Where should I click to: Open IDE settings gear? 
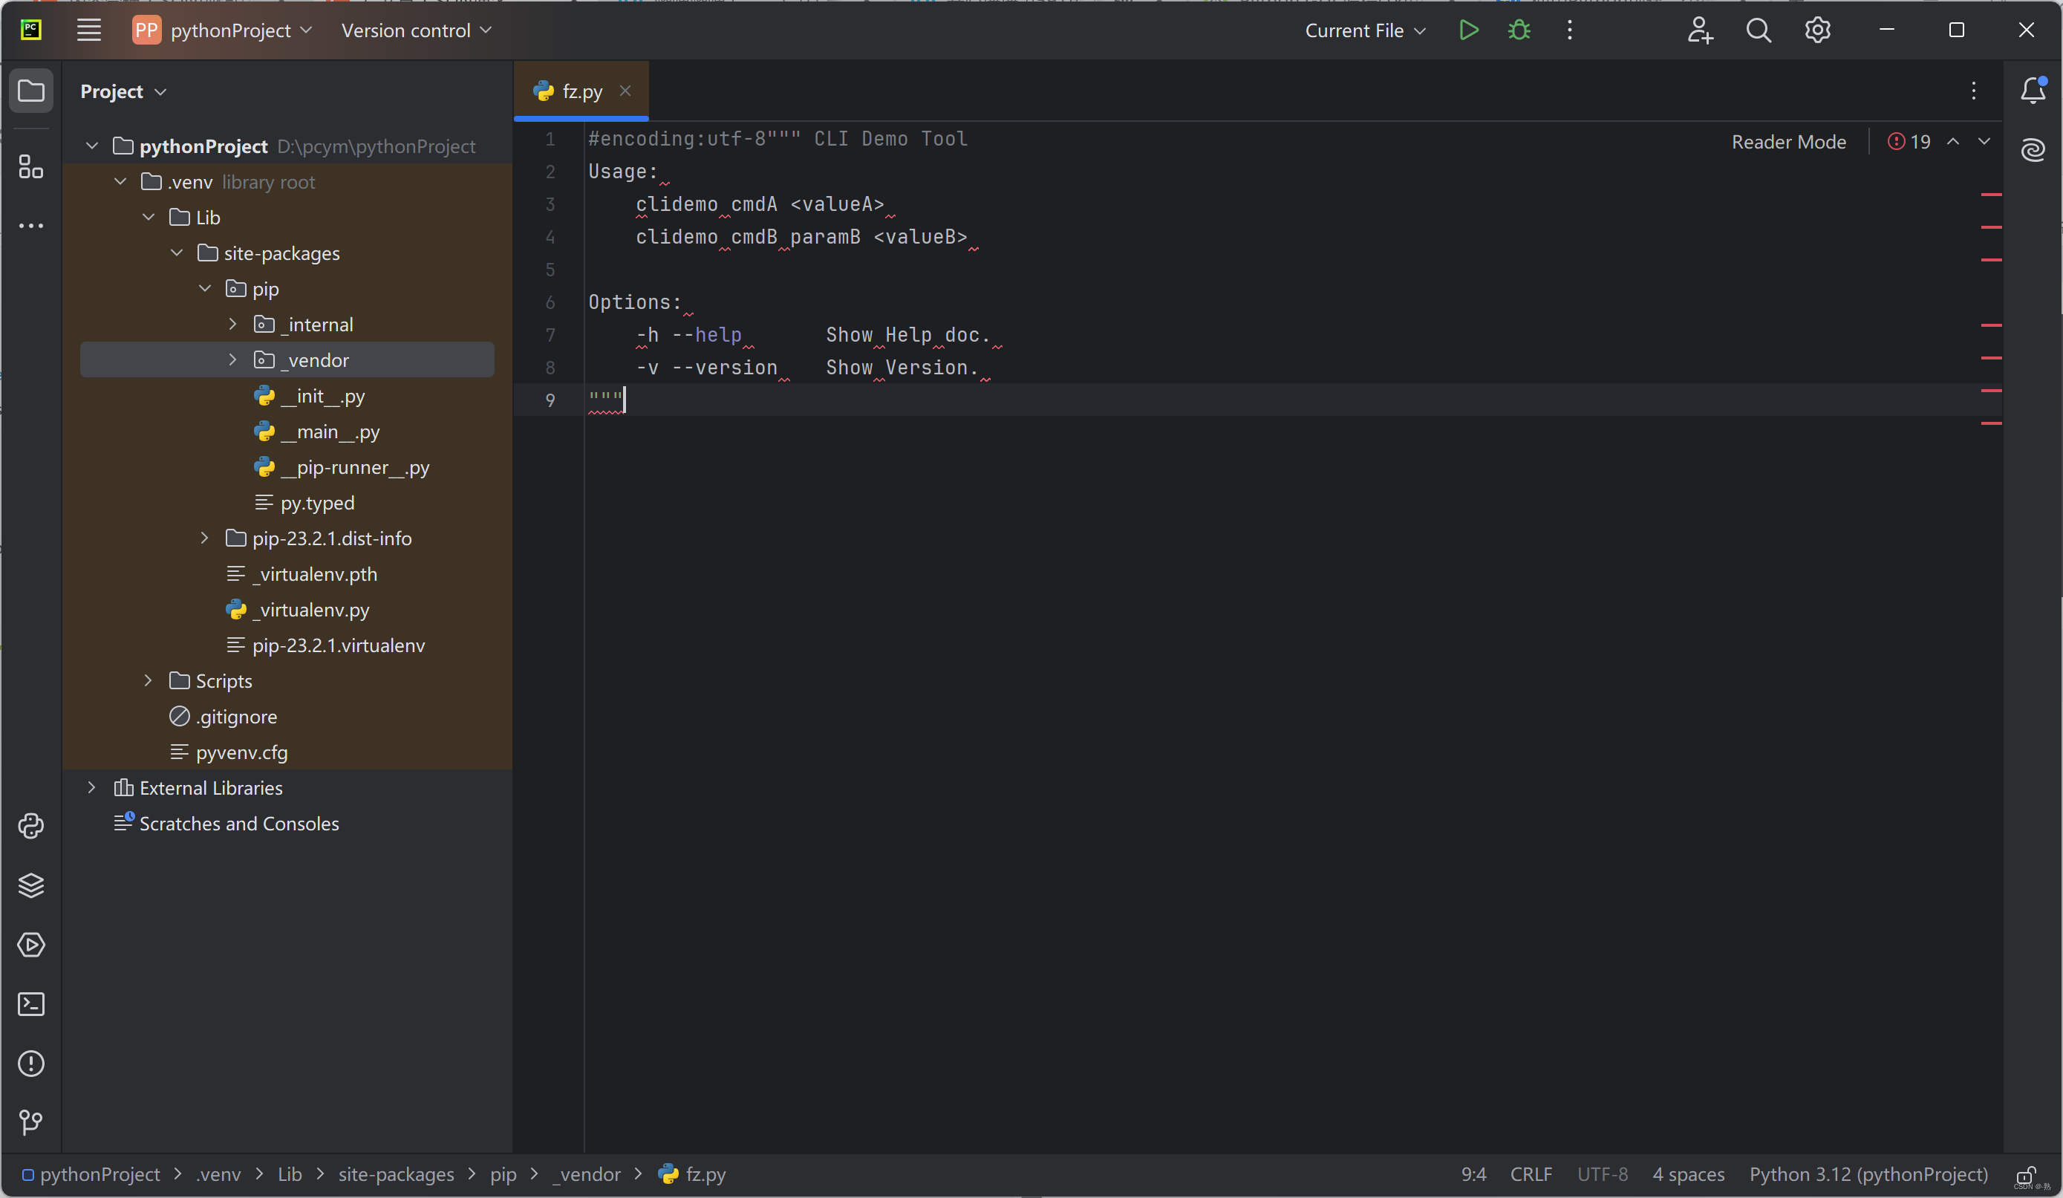1817,30
